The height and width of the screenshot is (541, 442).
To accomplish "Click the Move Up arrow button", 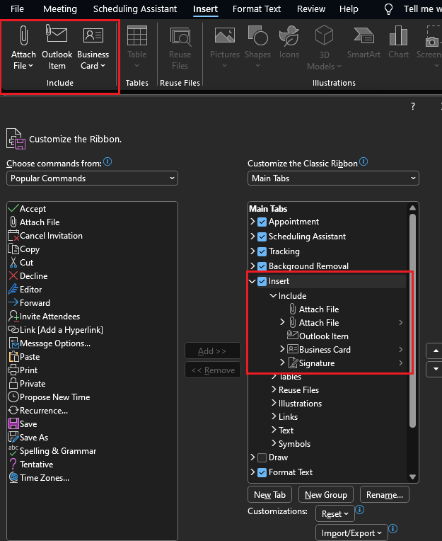I will click(x=435, y=351).
